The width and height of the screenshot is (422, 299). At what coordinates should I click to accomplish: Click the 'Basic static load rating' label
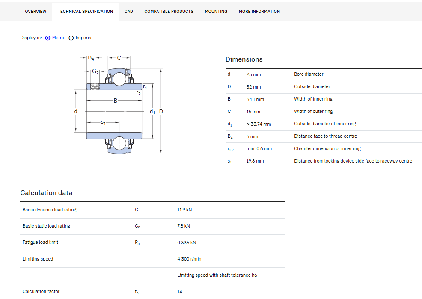click(x=46, y=226)
